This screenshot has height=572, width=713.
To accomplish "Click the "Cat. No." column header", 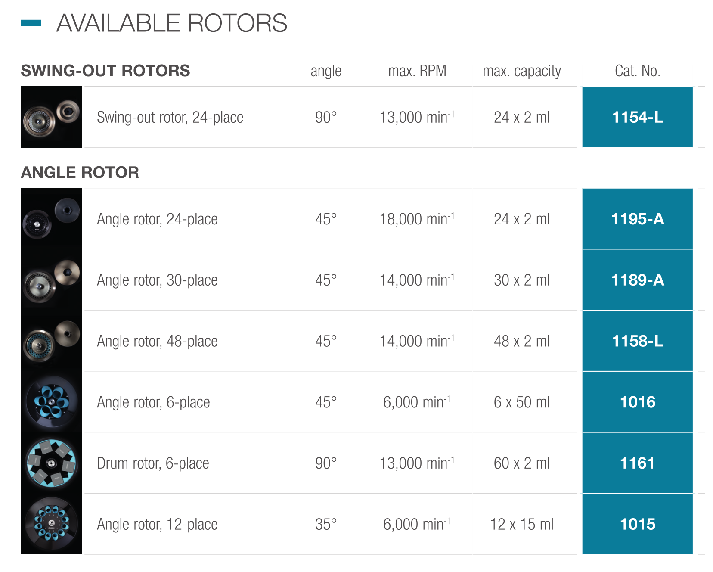I will 637,71.
